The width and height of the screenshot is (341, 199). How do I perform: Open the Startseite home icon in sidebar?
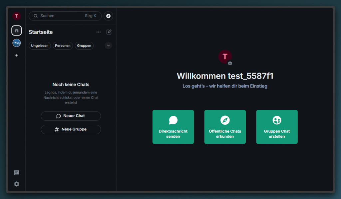pos(17,31)
